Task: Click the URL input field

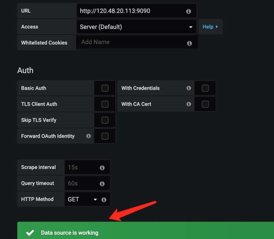Action: pyautogui.click(x=137, y=11)
